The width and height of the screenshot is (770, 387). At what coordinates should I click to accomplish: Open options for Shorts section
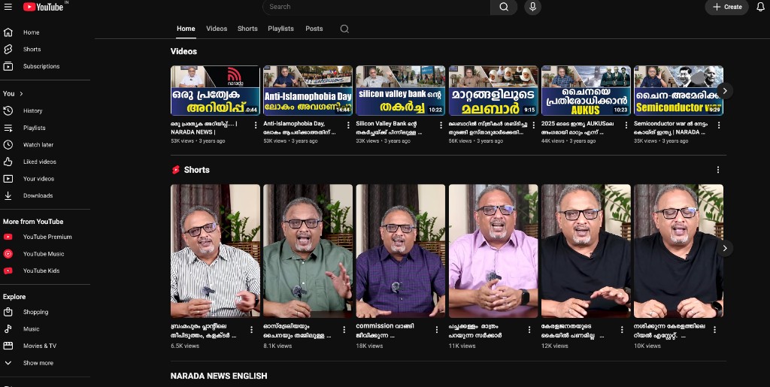pyautogui.click(x=718, y=170)
